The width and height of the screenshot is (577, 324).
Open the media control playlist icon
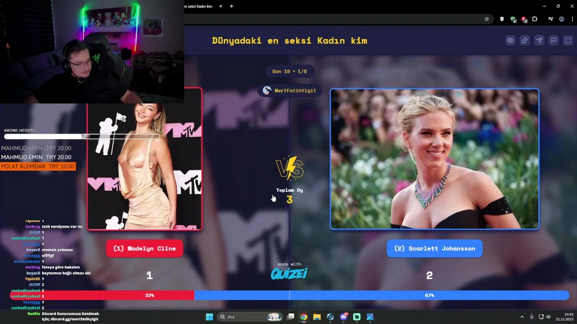click(x=550, y=19)
